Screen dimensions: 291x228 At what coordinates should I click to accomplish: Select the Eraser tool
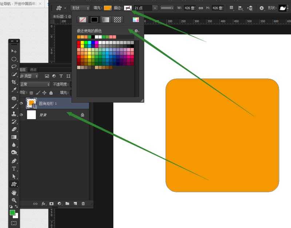pyautogui.click(x=14, y=129)
